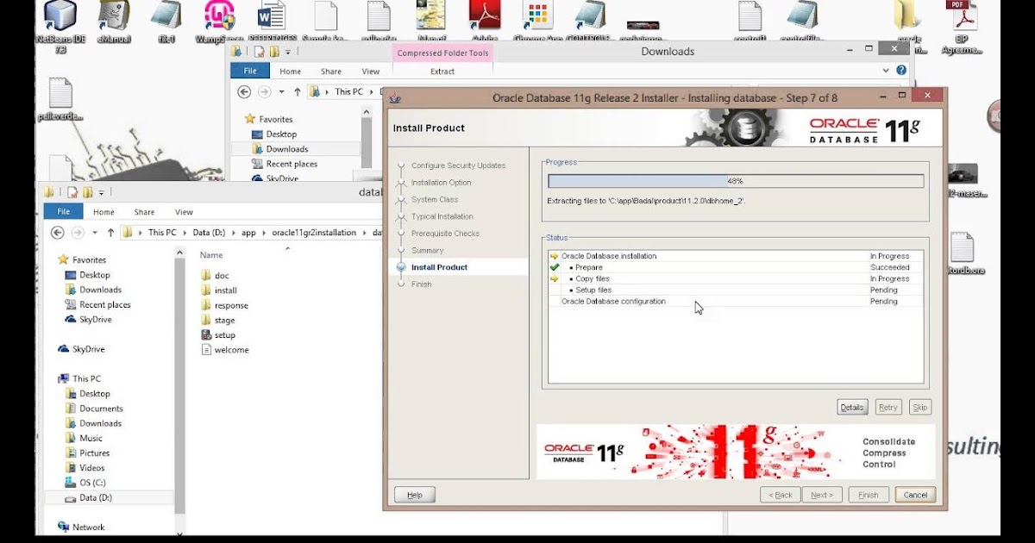Expand the Data (D:) breadcrumb arrow
This screenshot has height=543, width=1035.
233,233
